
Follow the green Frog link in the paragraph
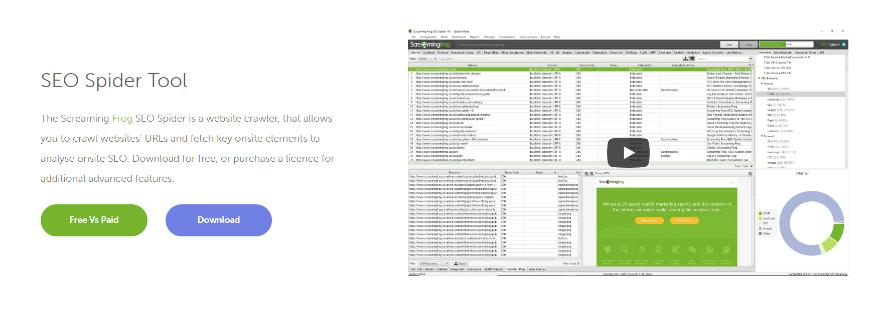coord(122,118)
